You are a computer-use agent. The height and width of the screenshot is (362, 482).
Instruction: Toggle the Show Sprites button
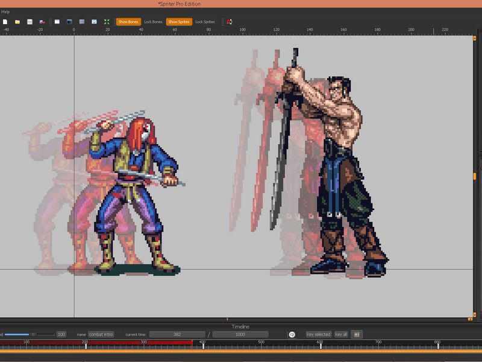179,22
